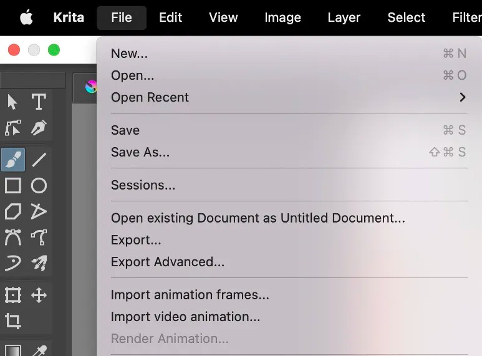Screen dimensions: 482x356
Task: Close the File menu in menu bar
Action: point(122,17)
